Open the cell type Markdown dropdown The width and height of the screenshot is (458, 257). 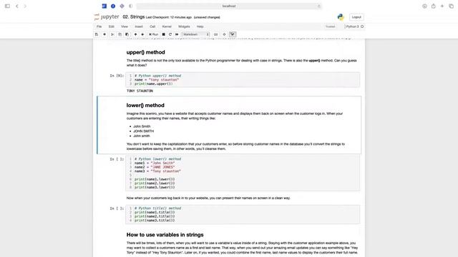[x=195, y=34]
